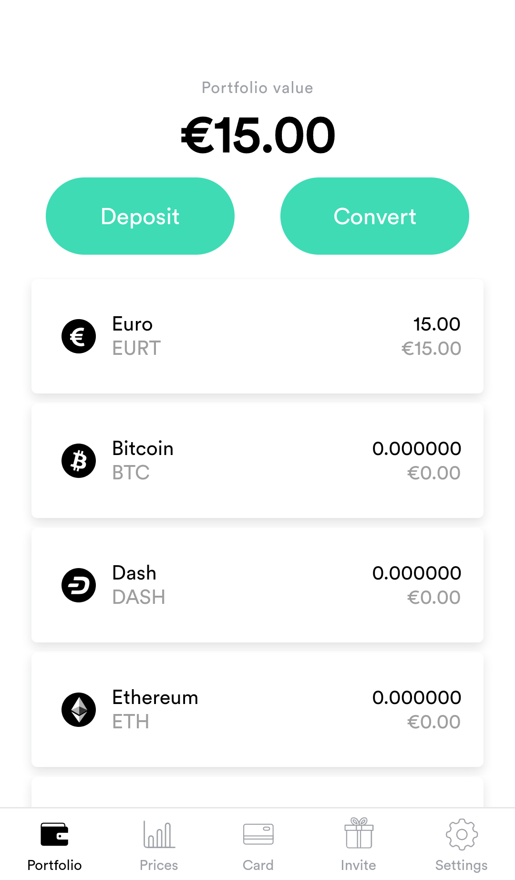Switch to the Invite tab label
Screen dimensions: 515x880
coord(359,865)
